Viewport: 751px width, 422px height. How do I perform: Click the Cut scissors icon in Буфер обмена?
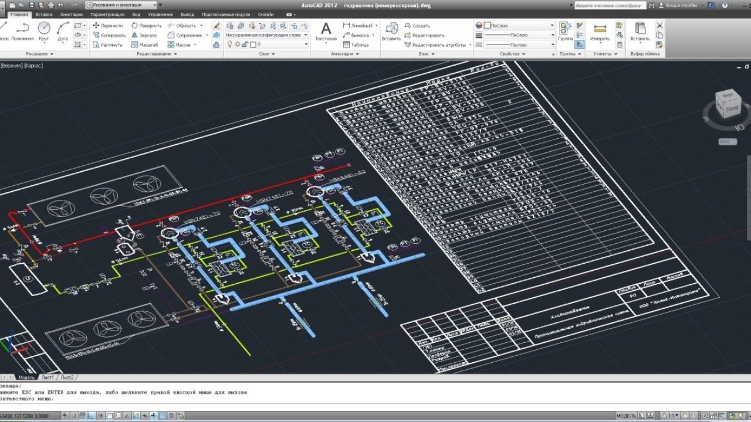(659, 26)
